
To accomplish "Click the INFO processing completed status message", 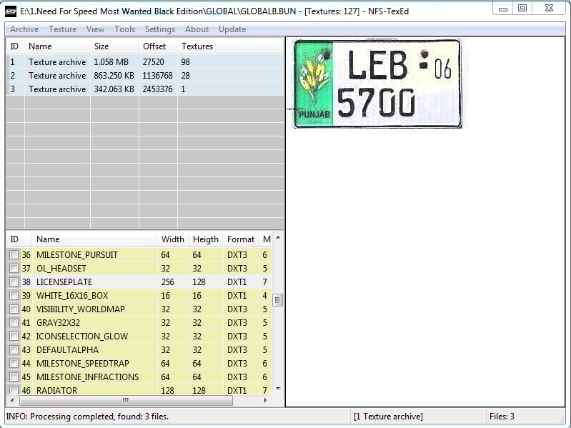I will (x=87, y=417).
